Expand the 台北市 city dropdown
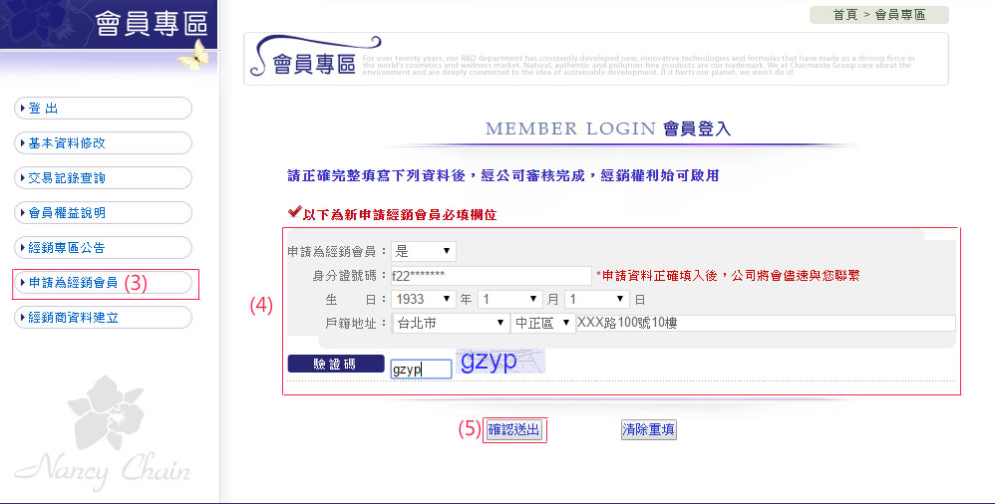Image resolution: width=995 pixels, height=504 pixels. coord(450,324)
